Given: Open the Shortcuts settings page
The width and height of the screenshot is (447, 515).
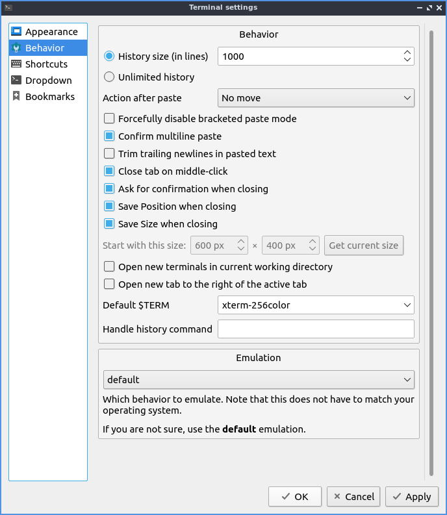Looking at the screenshot, I should pyautogui.click(x=45, y=64).
